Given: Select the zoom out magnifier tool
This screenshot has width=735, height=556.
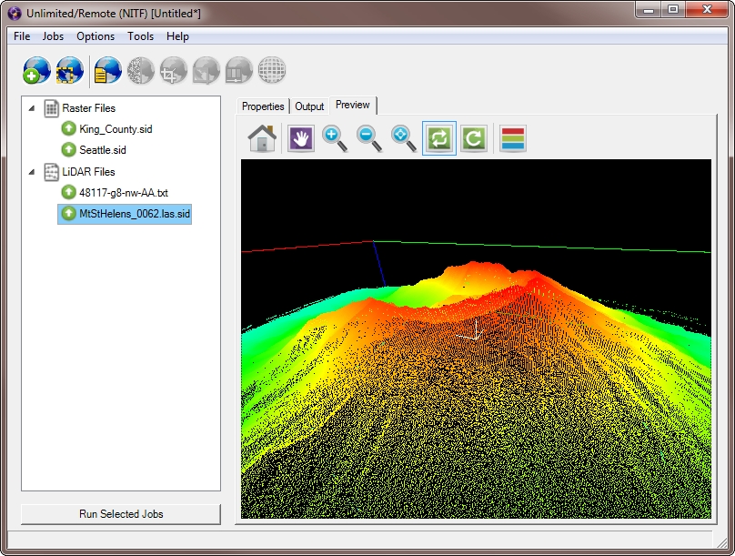Looking at the screenshot, I should click(369, 138).
